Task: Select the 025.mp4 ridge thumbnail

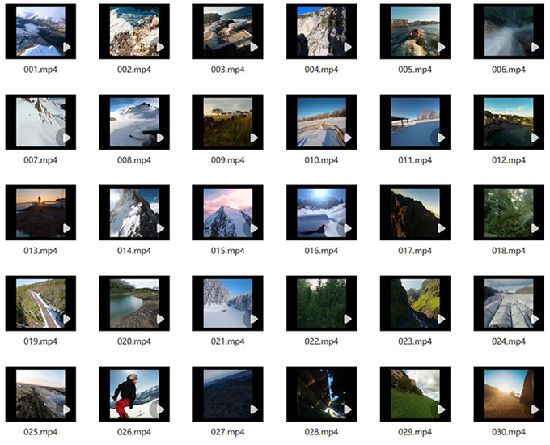Action: [40, 394]
